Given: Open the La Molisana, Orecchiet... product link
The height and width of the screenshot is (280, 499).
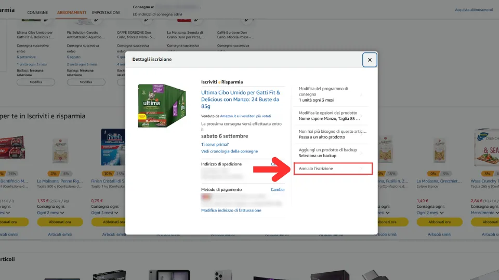Looking at the screenshot, I should coord(439,181).
